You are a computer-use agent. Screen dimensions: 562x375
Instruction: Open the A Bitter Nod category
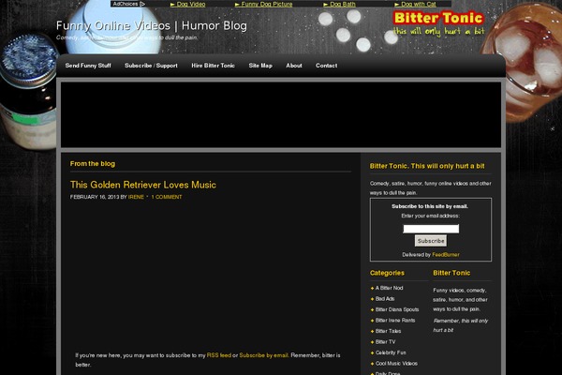tap(390, 288)
